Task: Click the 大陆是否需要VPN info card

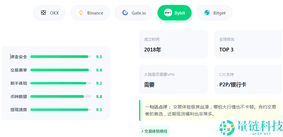Action: click(174, 79)
